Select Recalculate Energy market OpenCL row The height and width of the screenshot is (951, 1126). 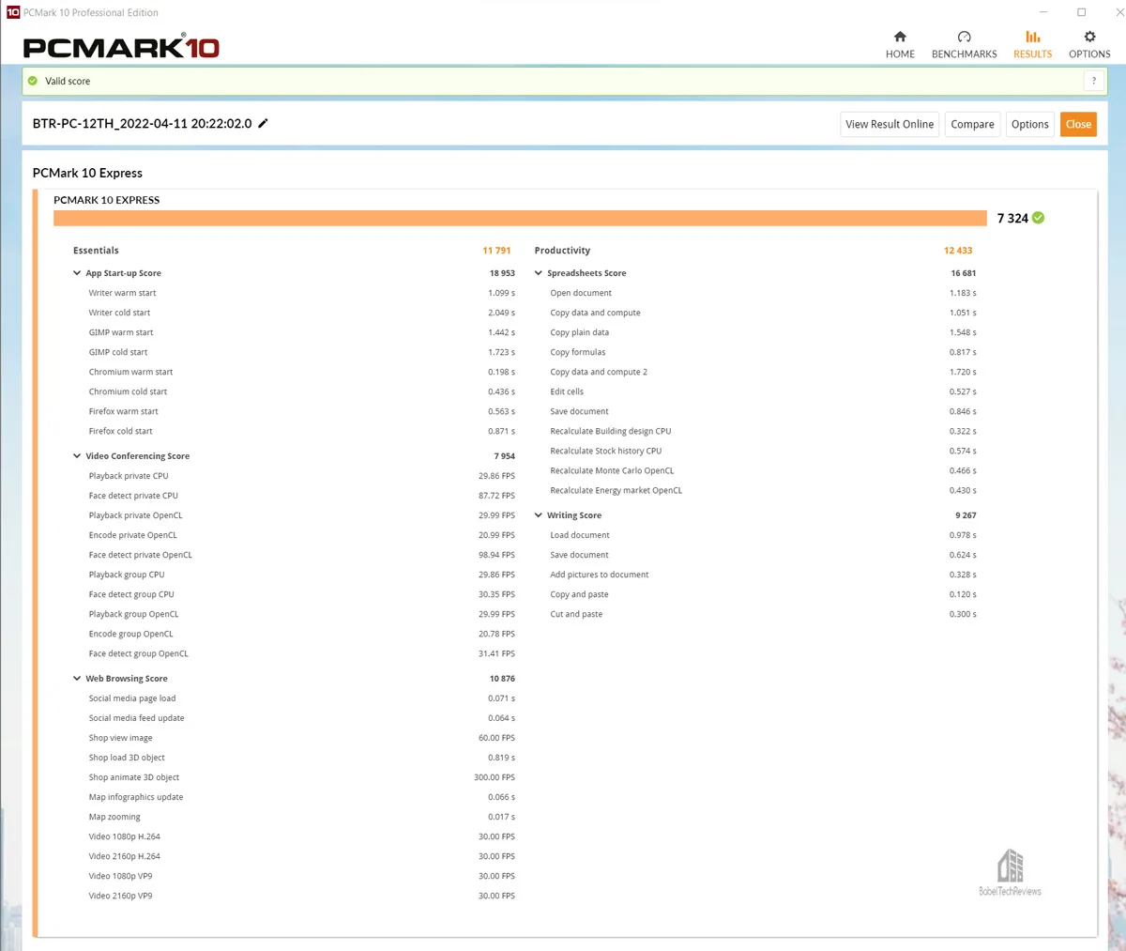tap(763, 490)
